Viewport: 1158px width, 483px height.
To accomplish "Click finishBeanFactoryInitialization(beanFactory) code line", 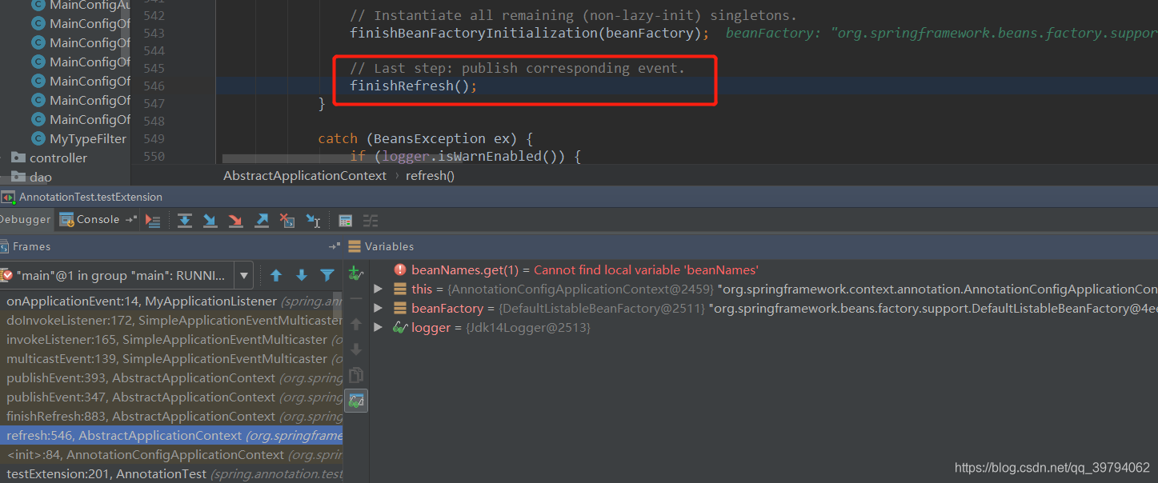I will (x=529, y=34).
